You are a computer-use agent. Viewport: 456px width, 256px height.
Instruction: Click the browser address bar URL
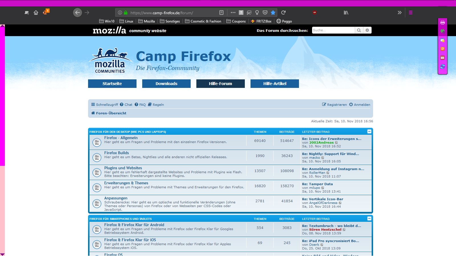pyautogui.click(x=162, y=13)
